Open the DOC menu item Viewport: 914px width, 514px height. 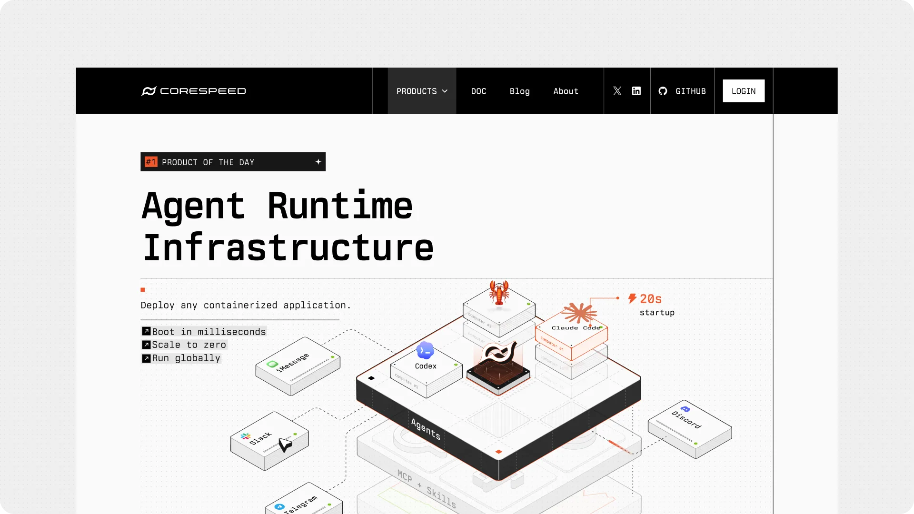pyautogui.click(x=478, y=91)
